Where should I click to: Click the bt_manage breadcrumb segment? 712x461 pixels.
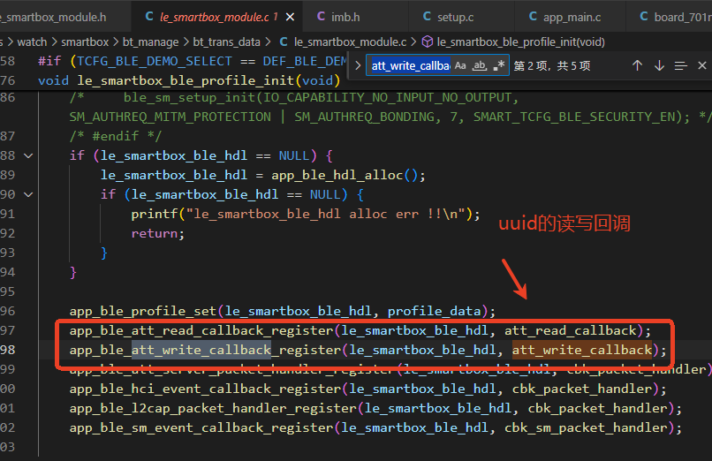[151, 42]
